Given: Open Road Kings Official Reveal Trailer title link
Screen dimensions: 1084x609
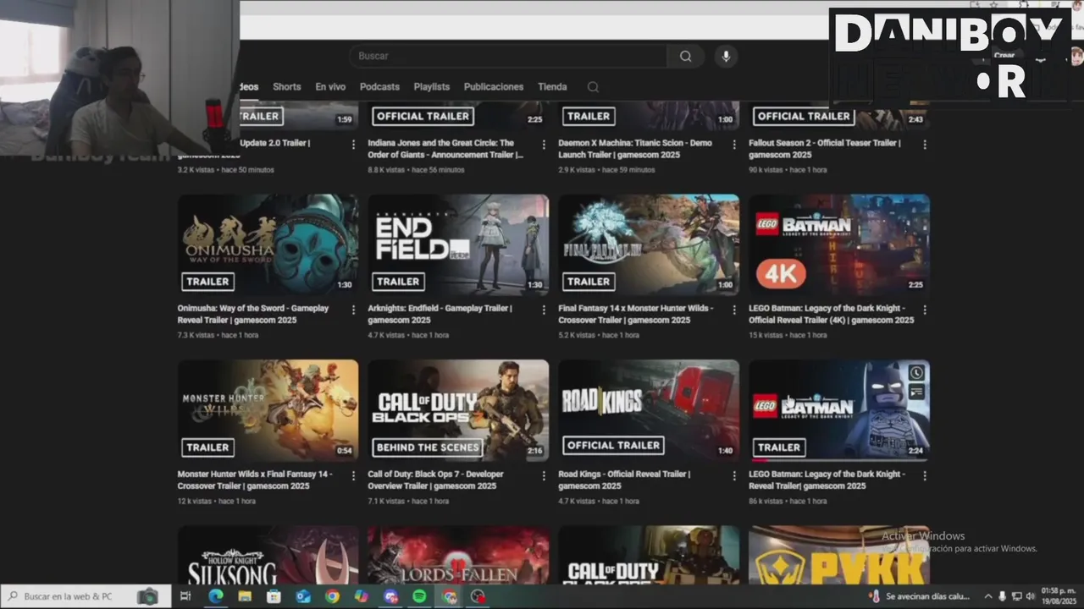Looking at the screenshot, I should (624, 480).
